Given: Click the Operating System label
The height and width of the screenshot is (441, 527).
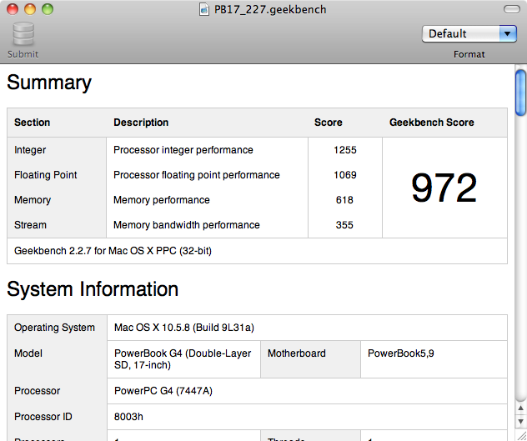Looking at the screenshot, I should coord(54,328).
